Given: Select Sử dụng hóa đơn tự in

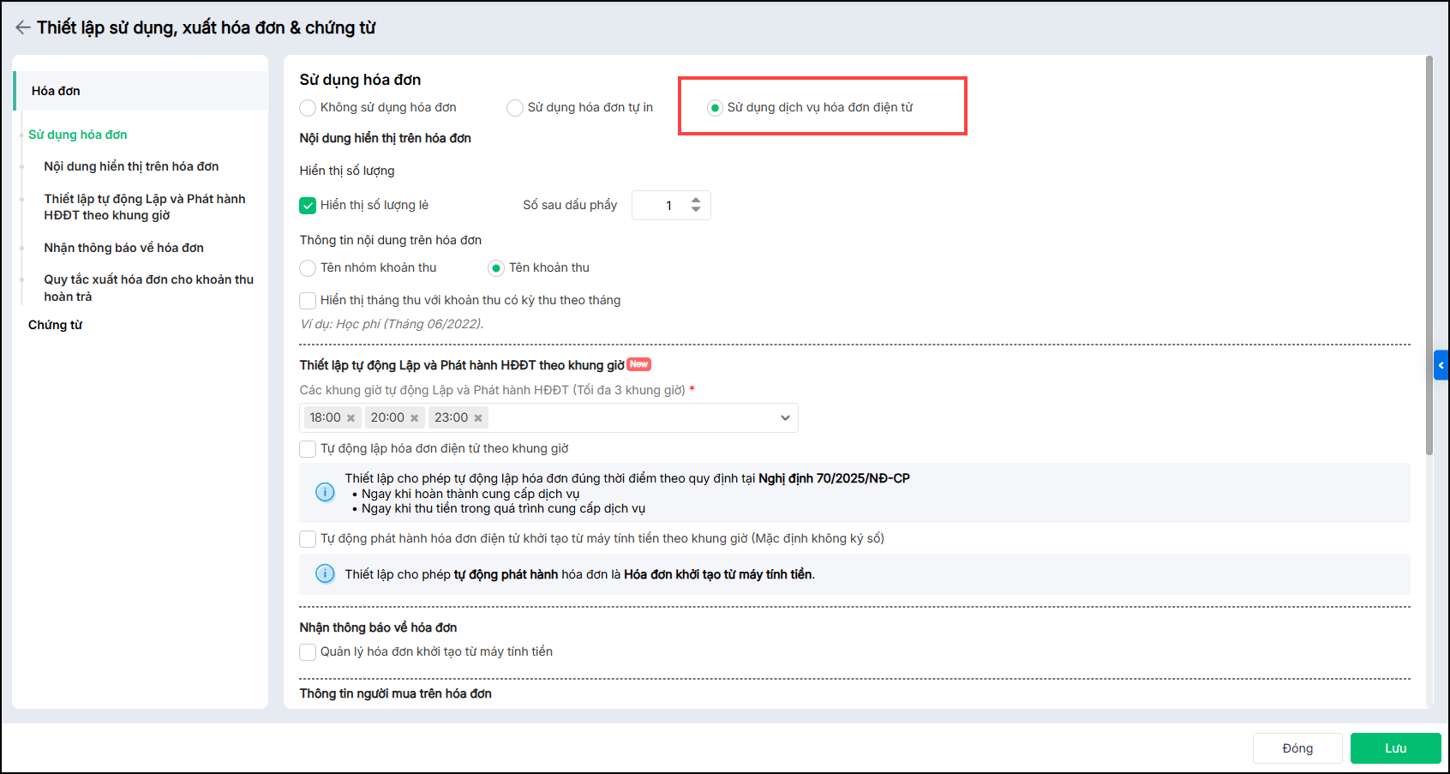Looking at the screenshot, I should (515, 108).
